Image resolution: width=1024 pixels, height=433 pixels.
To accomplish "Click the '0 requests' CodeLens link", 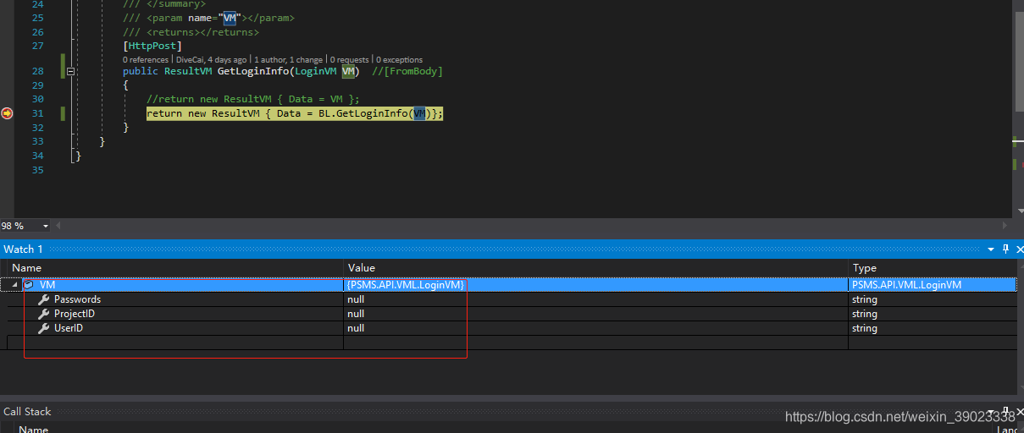I will [350, 60].
